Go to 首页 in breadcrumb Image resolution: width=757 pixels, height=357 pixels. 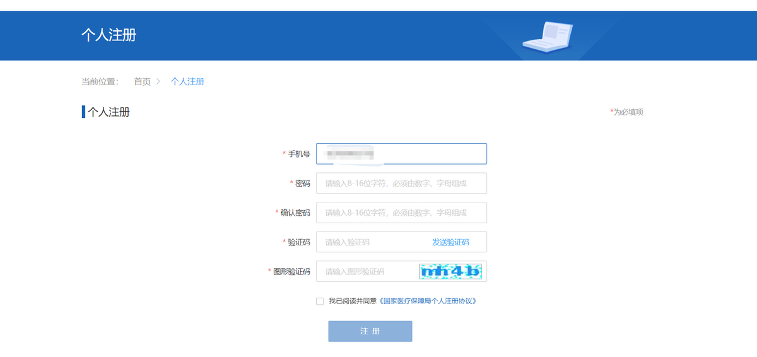coord(142,81)
